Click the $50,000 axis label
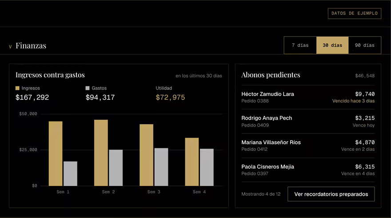Viewport: 391px width, 218px height. (28, 114)
